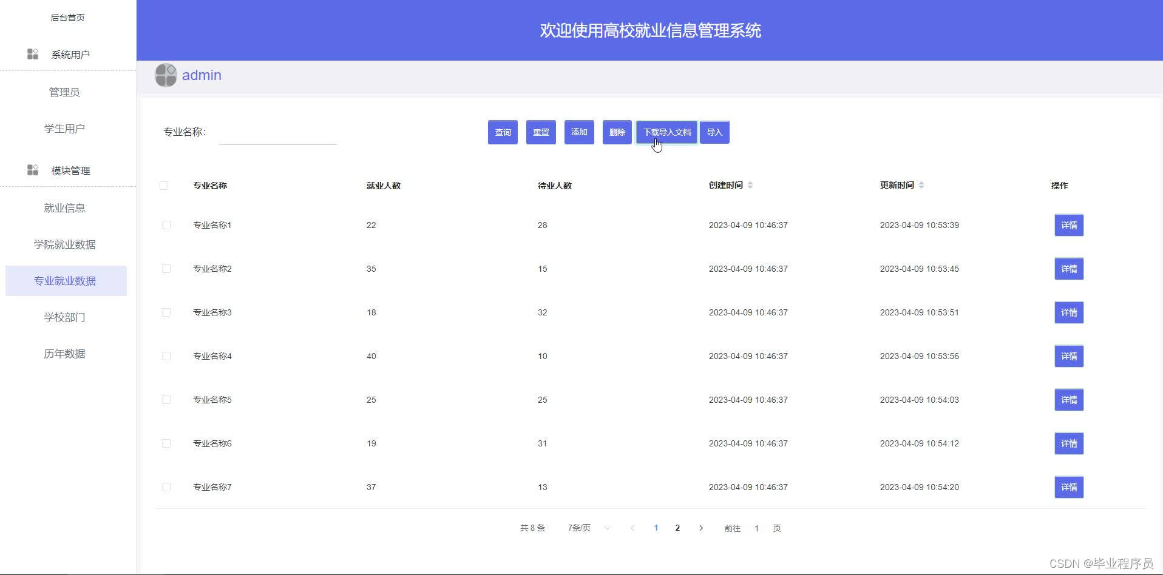Click the 系统用户 grid icon in sidebar
Screen dimensions: 1163x575
pyautogui.click(x=33, y=54)
